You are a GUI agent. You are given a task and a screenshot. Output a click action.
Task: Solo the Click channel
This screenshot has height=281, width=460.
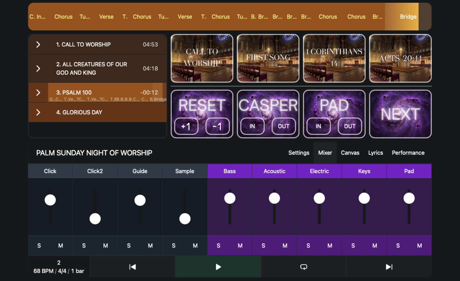coord(39,246)
